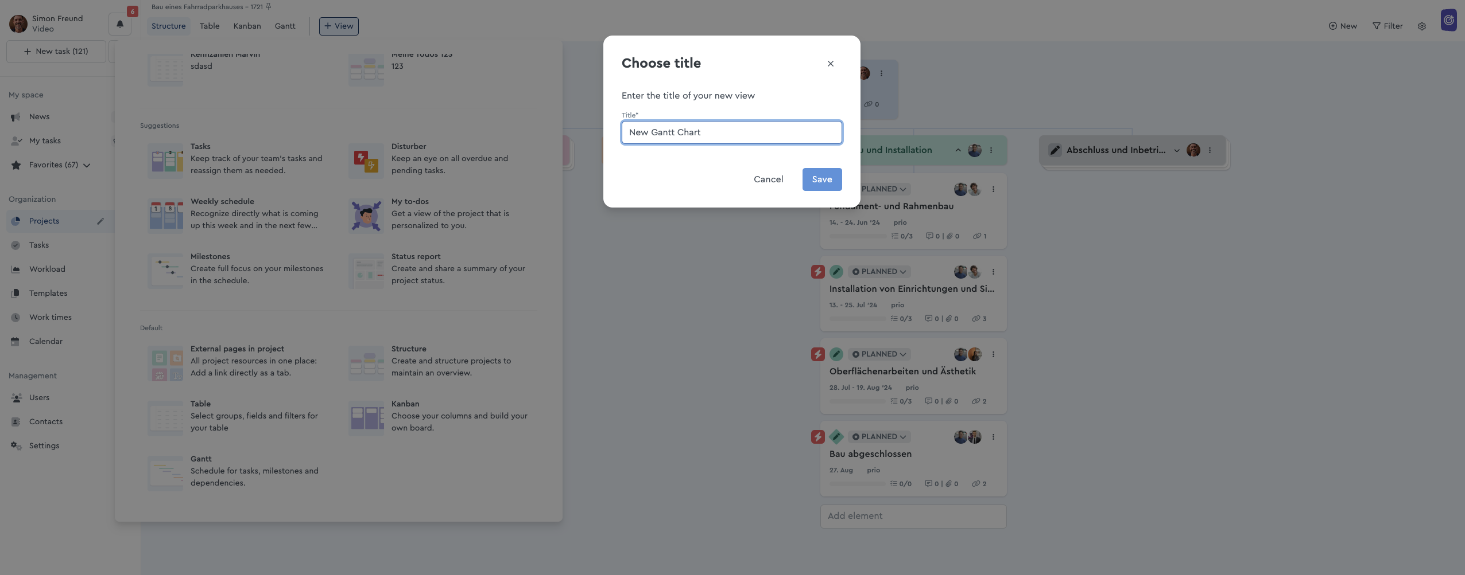Screen dimensions: 1465x575
Task: Expand the Favorites (67) chevron
Action: 87,166
